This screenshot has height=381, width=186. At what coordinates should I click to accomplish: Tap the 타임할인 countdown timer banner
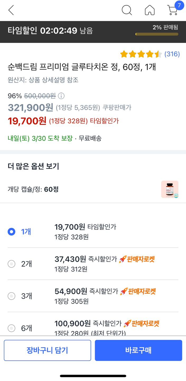[x=50, y=31]
